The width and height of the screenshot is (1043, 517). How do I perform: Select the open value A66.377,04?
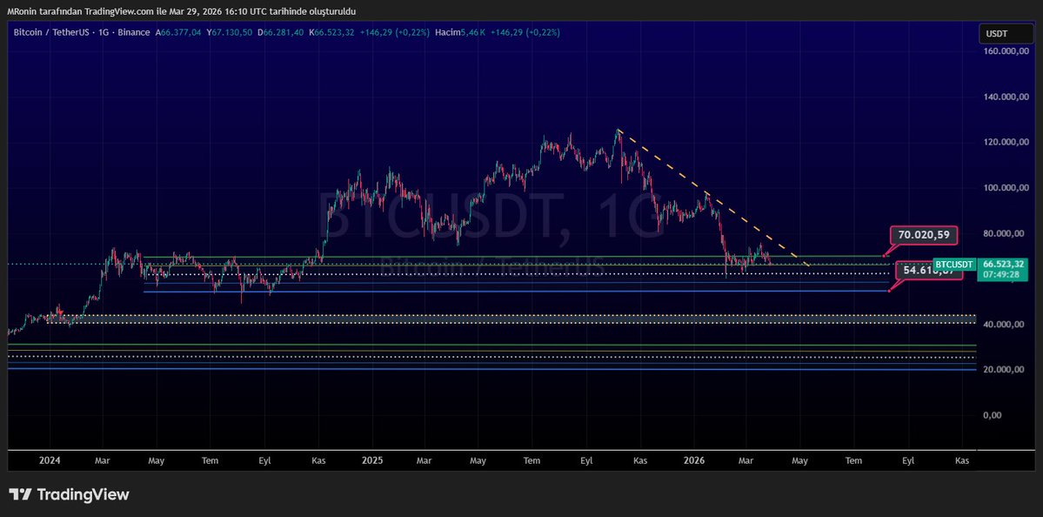tap(178, 32)
